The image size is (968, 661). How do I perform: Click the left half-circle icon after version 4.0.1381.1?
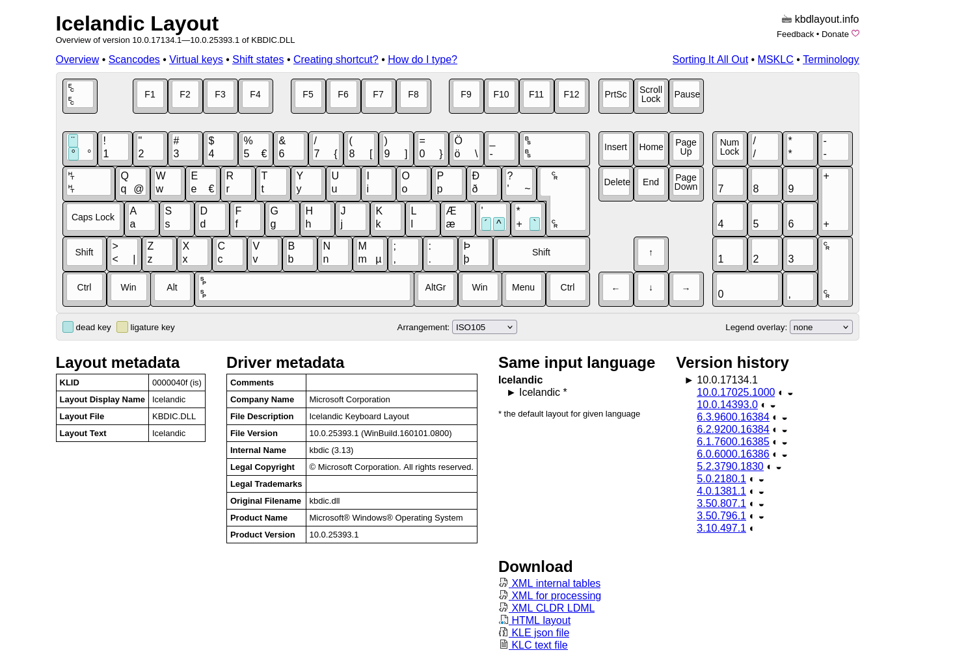click(x=751, y=491)
